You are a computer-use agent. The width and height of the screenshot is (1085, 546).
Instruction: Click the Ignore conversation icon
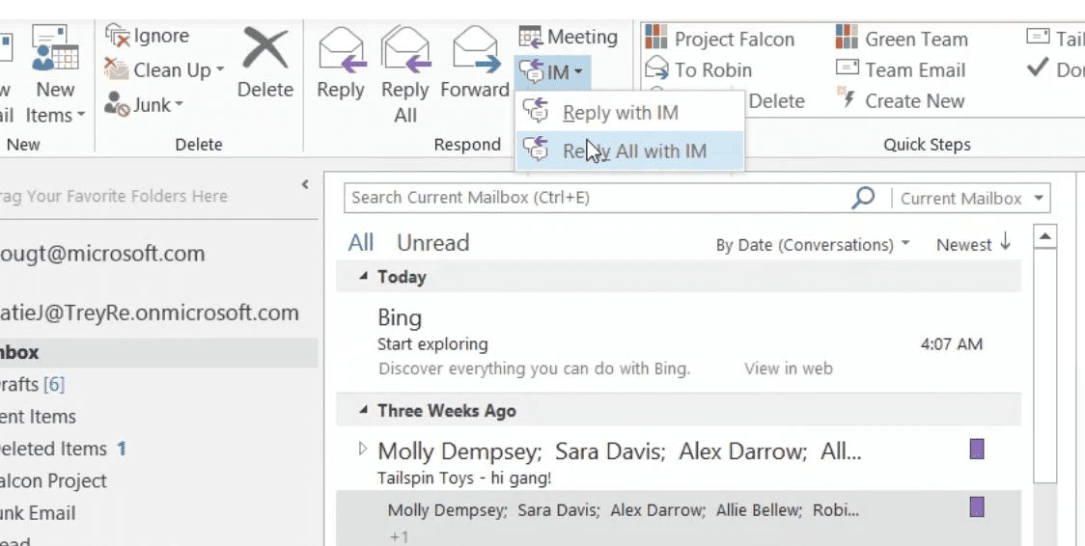pos(118,36)
